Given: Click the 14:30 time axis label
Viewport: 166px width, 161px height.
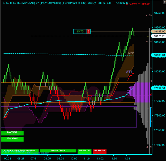Looking at the screenshot, I should pos(113,159).
